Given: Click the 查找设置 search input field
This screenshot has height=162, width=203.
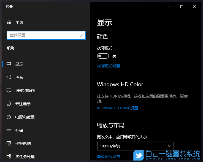Looking at the screenshot, I should point(46,35).
